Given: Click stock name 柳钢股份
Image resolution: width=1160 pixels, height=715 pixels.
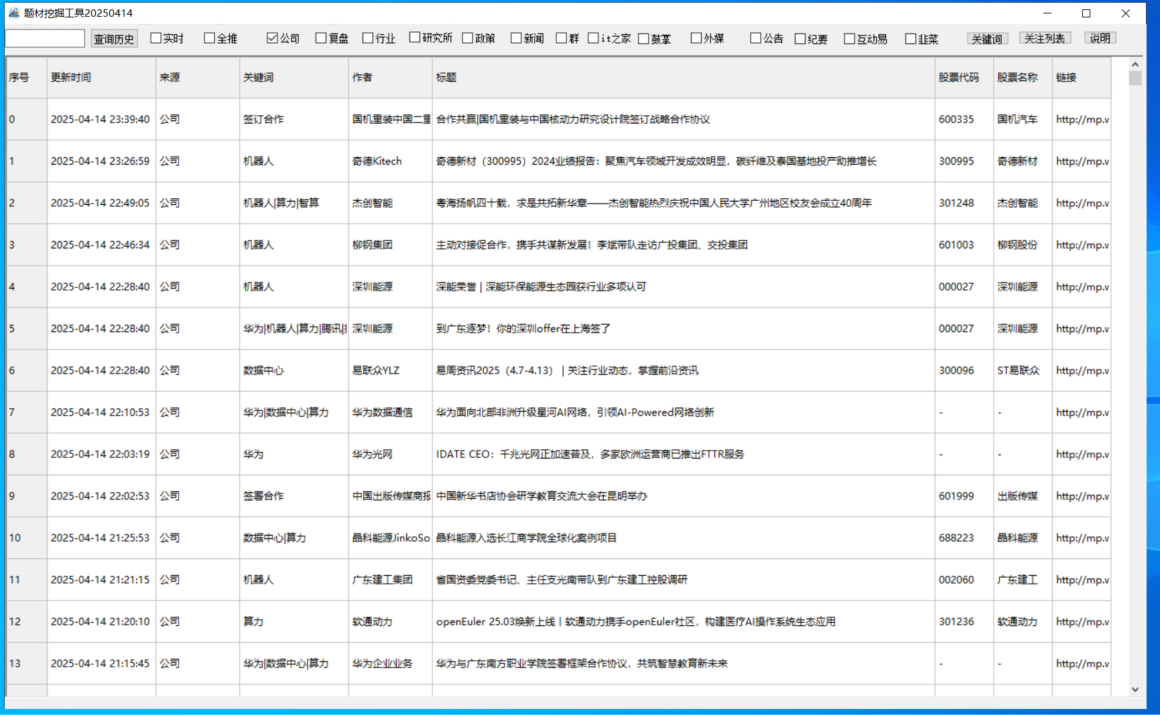Looking at the screenshot, I should pyautogui.click(x=1017, y=245).
